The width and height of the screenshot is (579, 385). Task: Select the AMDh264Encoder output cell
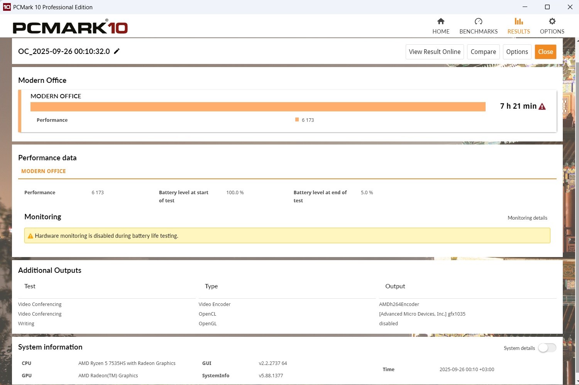[399, 304]
